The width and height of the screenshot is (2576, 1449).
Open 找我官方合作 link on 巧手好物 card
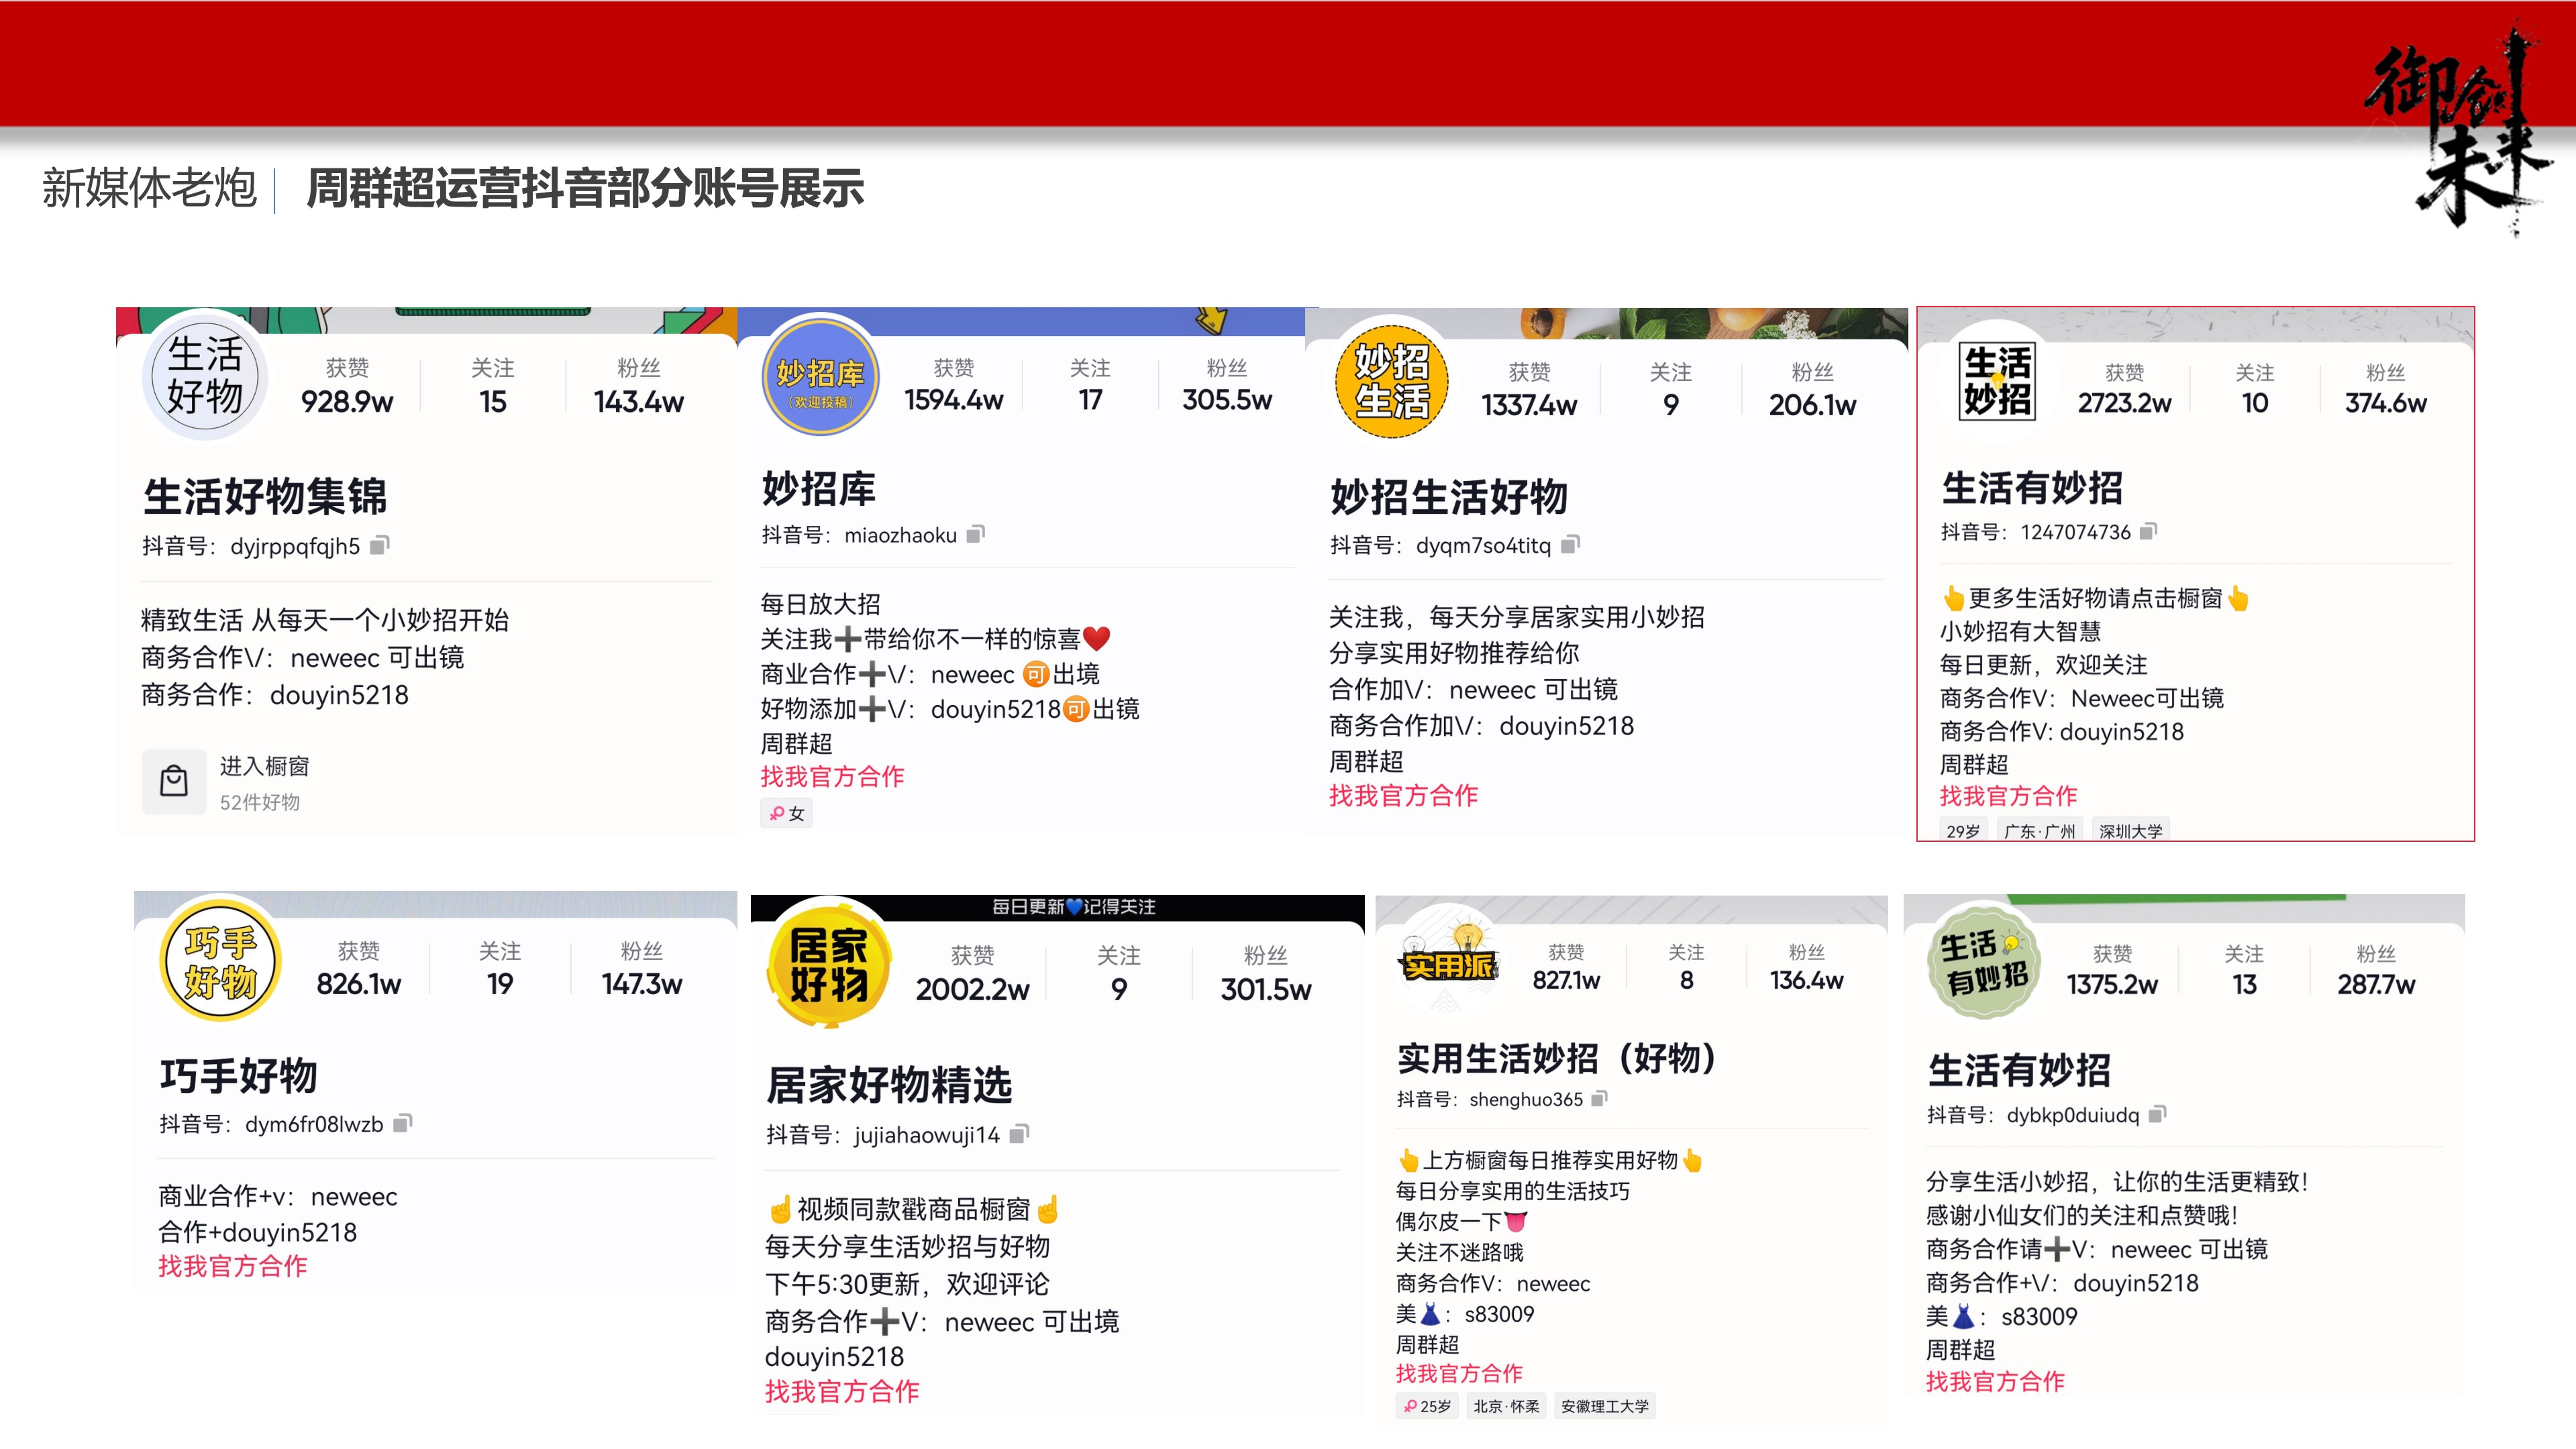point(232,1266)
